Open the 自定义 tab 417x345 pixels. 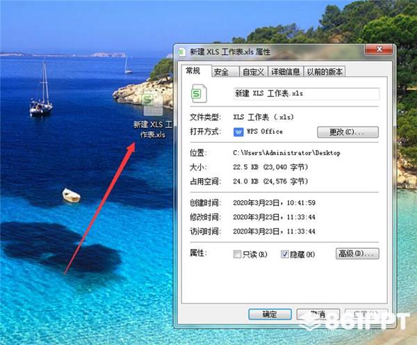click(254, 72)
